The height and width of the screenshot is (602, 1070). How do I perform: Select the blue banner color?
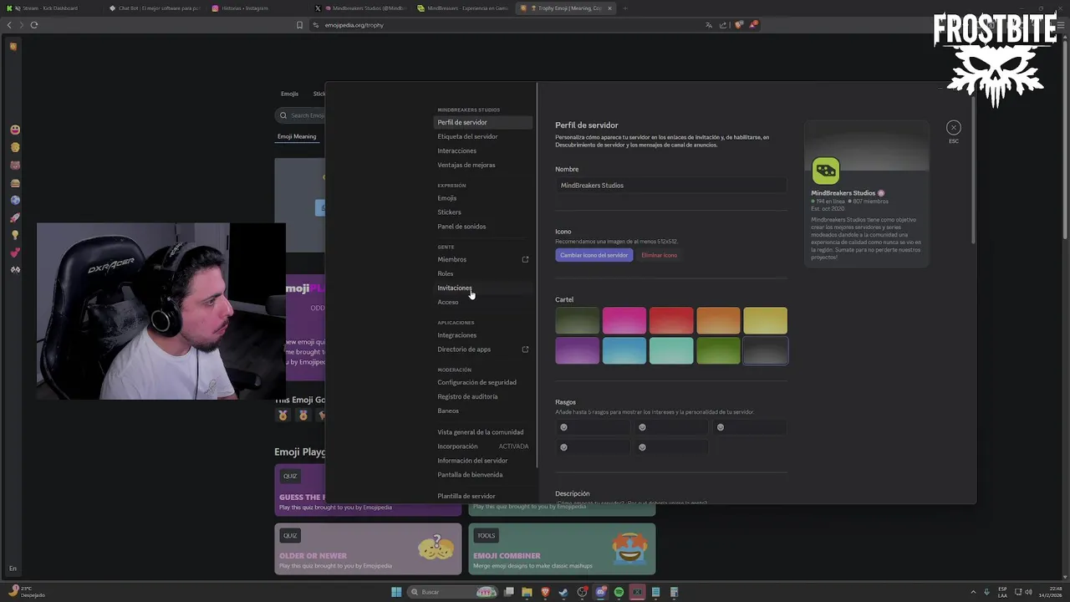tap(624, 350)
